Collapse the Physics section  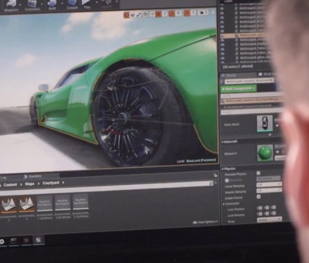pyautogui.click(x=222, y=169)
